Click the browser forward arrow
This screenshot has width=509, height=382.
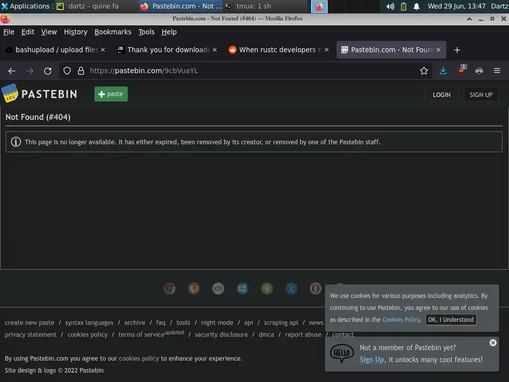[30, 71]
